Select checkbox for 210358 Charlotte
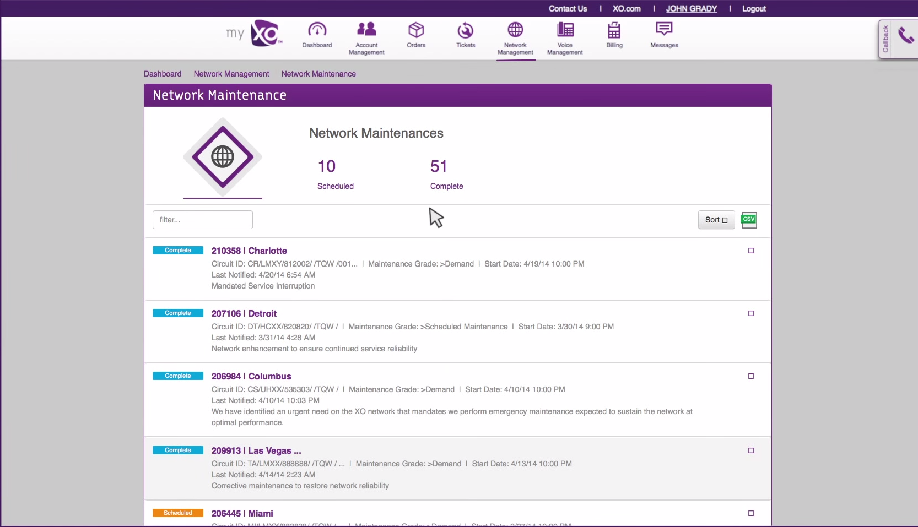Screen dimensions: 918x527 click(x=751, y=251)
